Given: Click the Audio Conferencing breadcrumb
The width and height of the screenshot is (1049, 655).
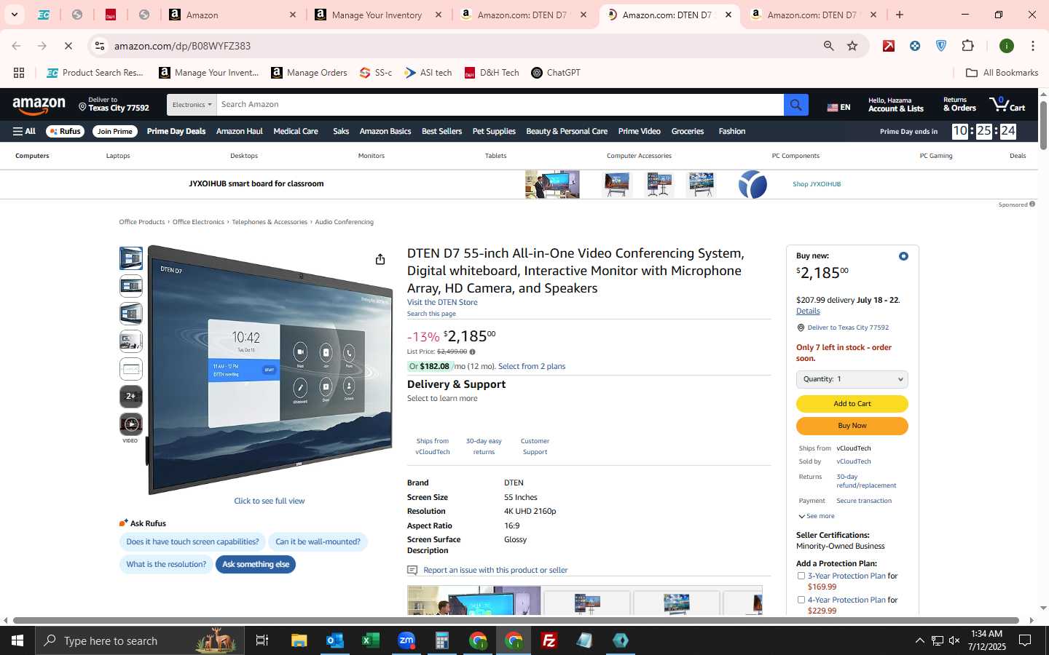Looking at the screenshot, I should tap(344, 222).
